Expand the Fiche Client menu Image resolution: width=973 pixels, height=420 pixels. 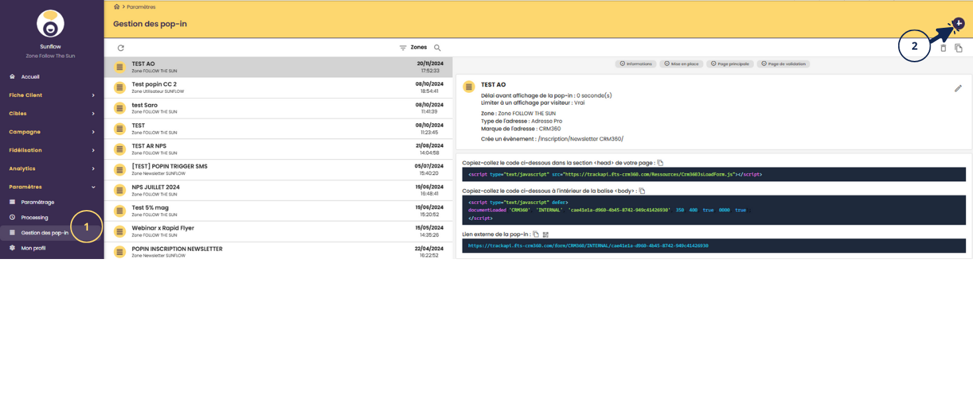tap(52, 95)
